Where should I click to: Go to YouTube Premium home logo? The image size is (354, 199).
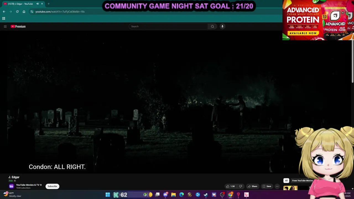[18, 27]
